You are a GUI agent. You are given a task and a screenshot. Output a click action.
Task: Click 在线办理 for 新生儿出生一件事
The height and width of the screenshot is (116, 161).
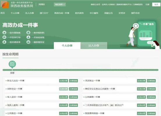pos(63,81)
